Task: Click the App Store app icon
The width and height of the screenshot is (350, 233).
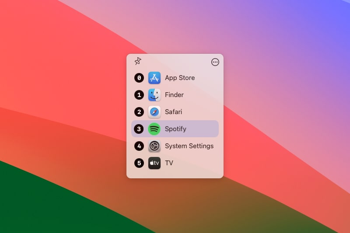Action: (x=154, y=78)
